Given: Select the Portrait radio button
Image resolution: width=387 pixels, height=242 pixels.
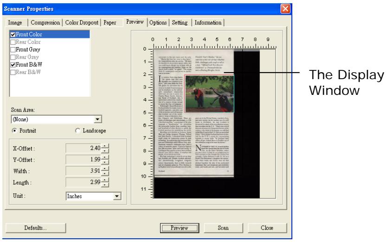Looking at the screenshot, I should click(14, 131).
